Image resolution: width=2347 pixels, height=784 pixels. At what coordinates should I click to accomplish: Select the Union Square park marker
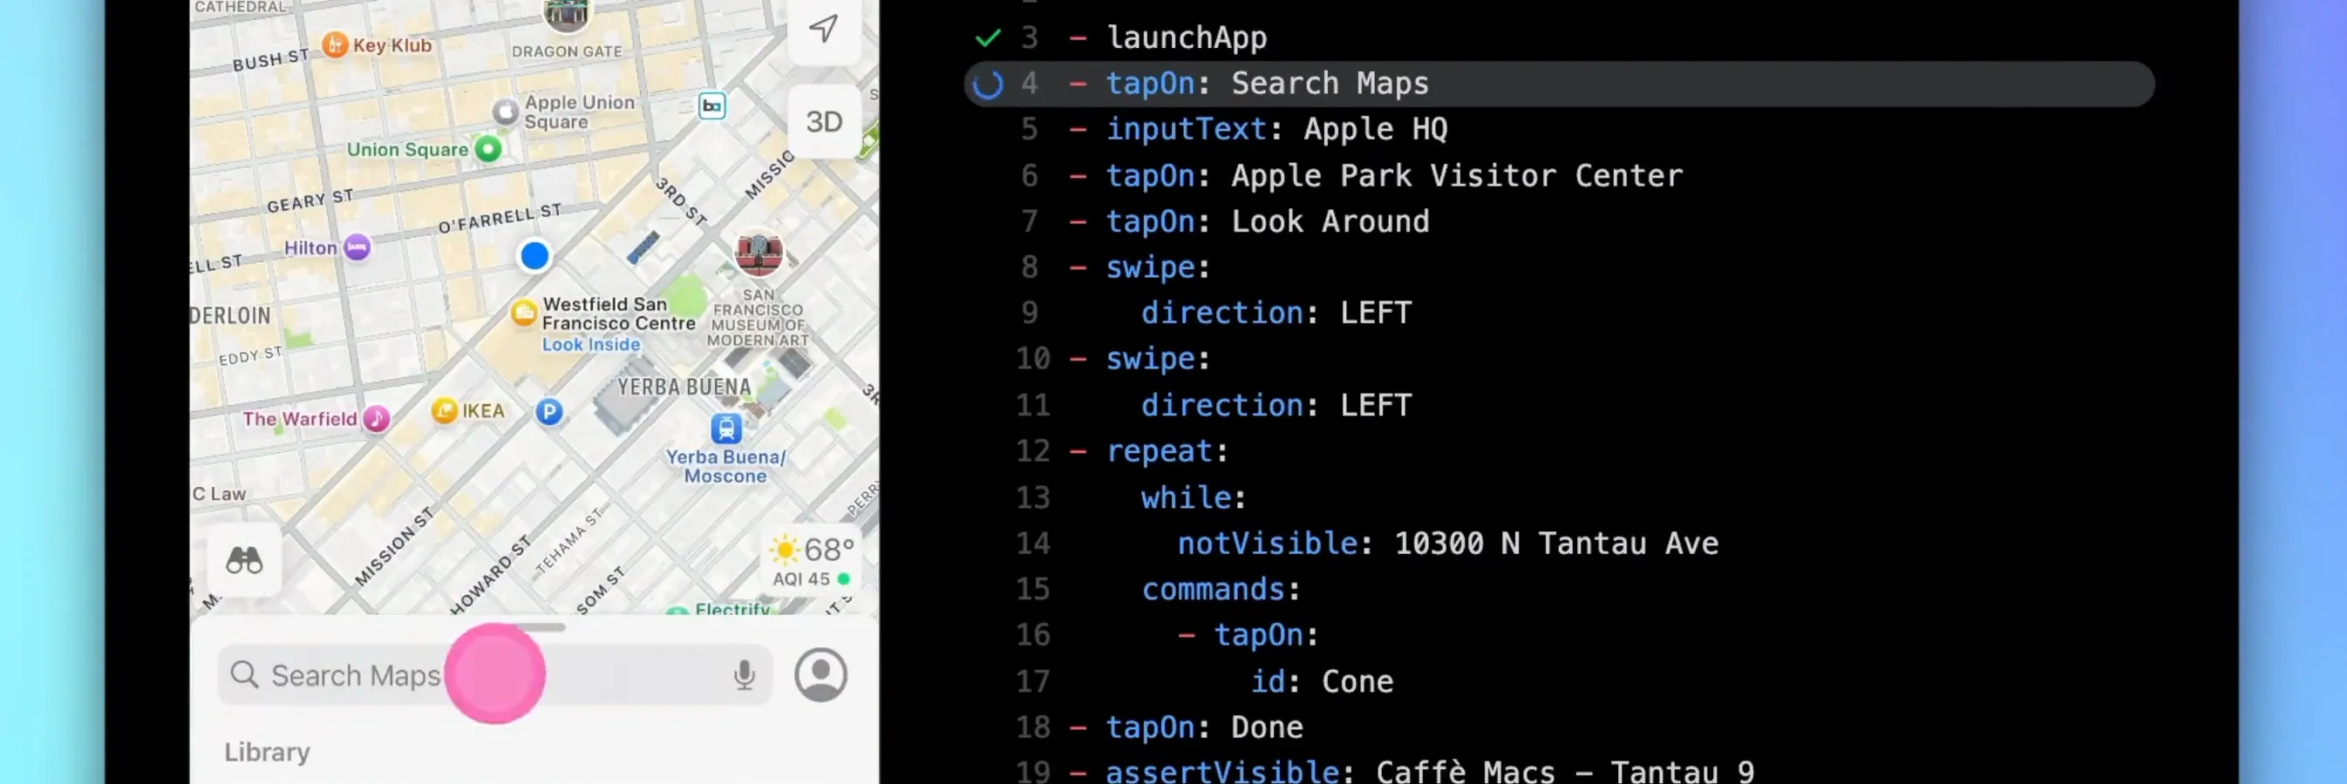coord(488,149)
